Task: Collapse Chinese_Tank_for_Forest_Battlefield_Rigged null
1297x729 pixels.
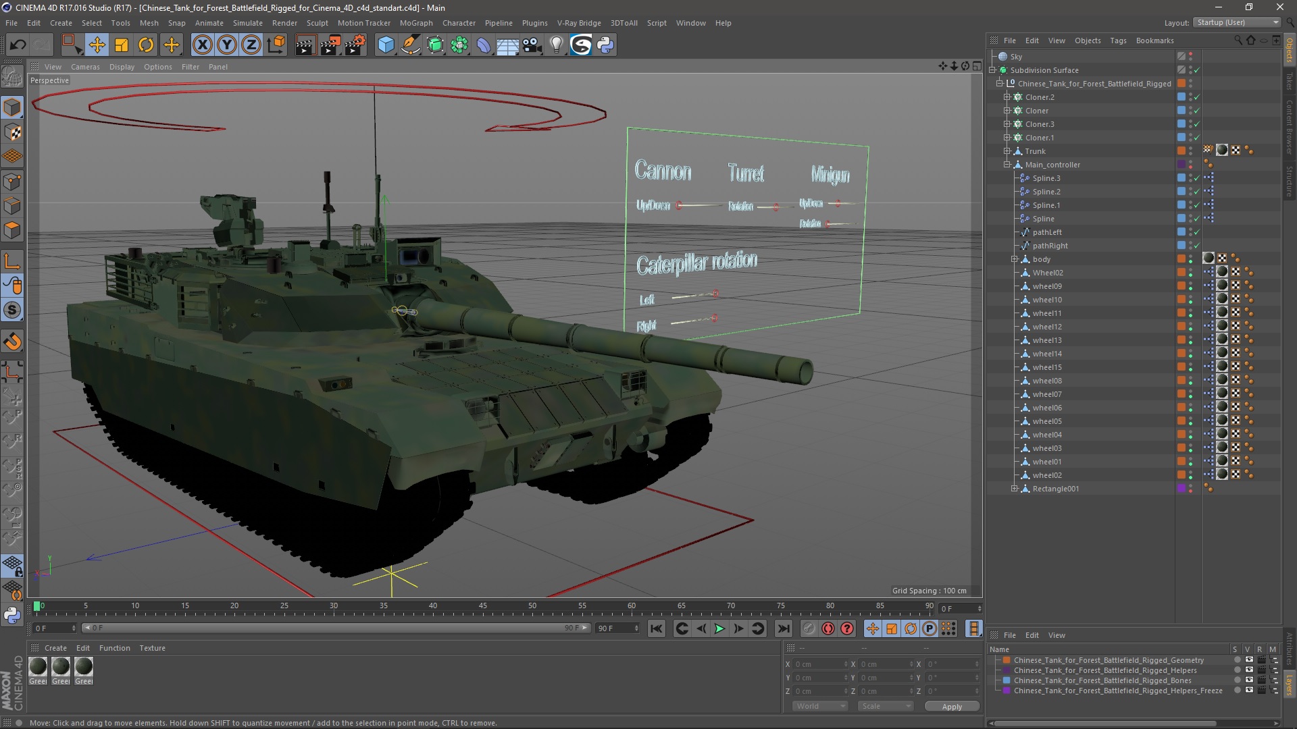Action: pos(999,84)
